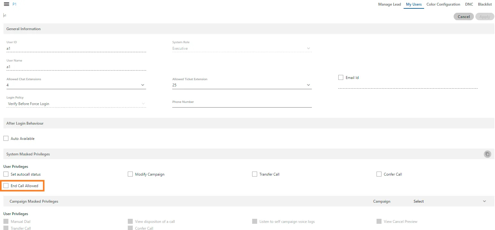
Task: Check the Manual Dial campaign privilege
Action: [6, 221]
